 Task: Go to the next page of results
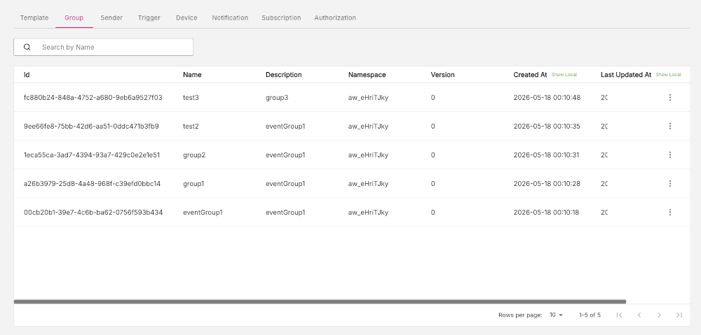[x=659, y=315]
